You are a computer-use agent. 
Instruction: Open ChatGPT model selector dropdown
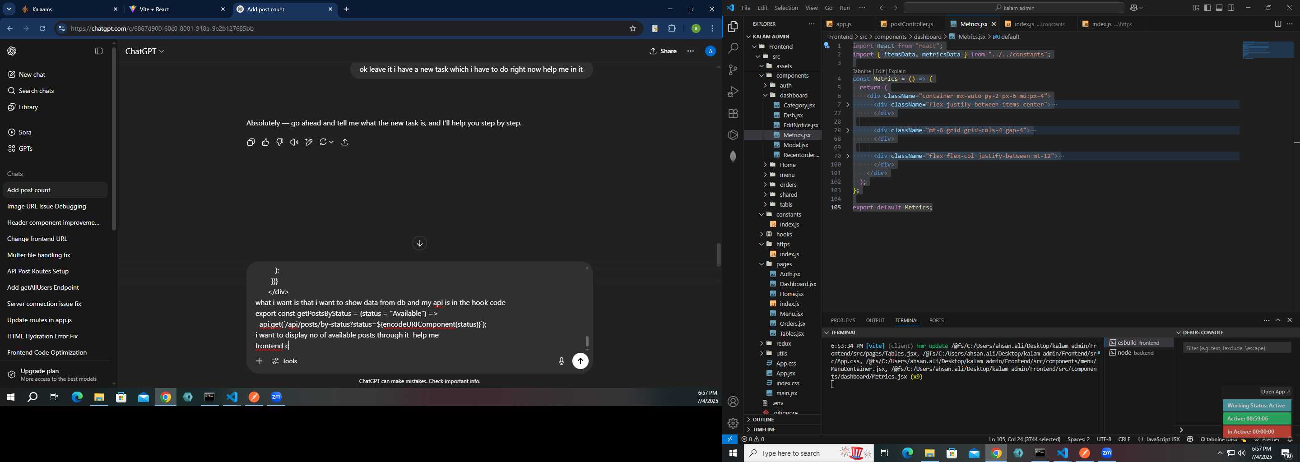click(x=145, y=51)
